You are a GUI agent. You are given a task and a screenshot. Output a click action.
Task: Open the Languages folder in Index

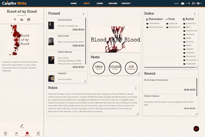(190, 64)
